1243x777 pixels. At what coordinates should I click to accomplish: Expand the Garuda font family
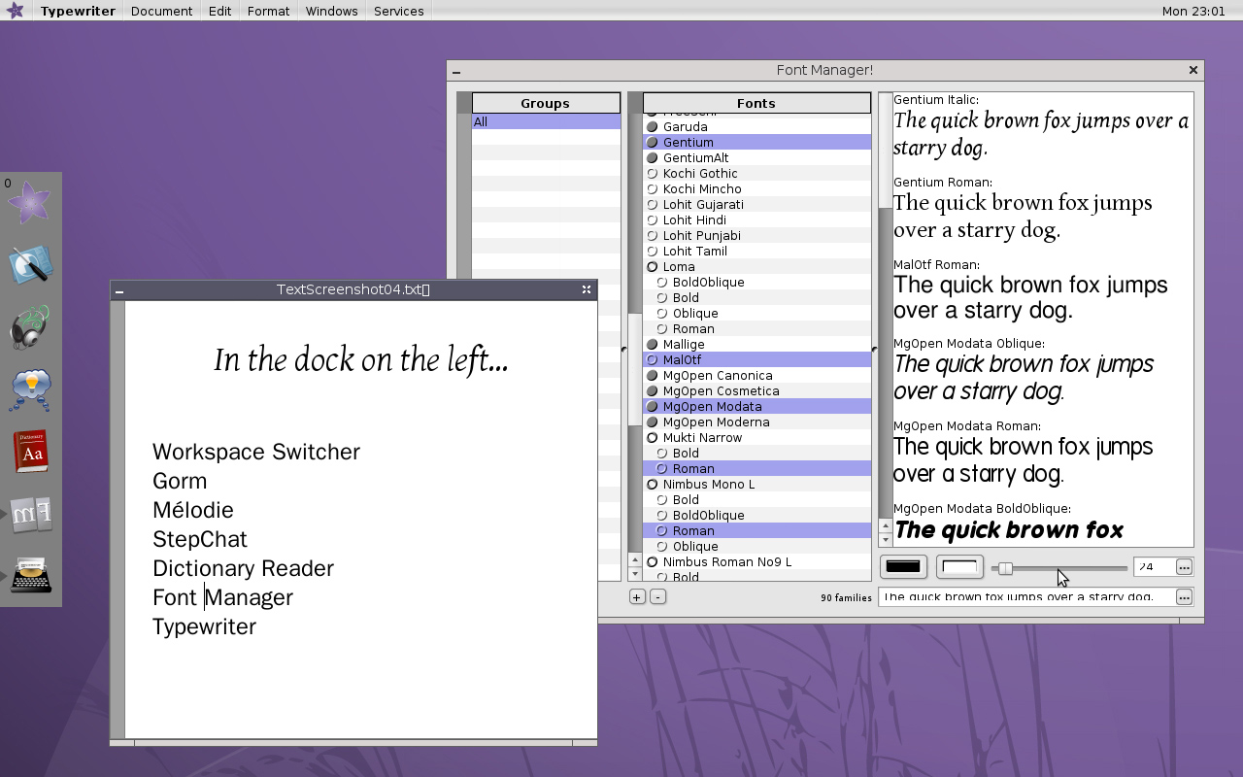click(653, 127)
